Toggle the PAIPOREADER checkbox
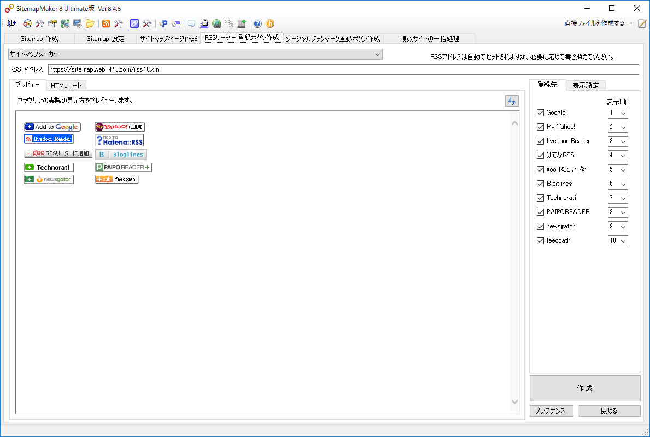Viewport: 650px width, 437px height. click(x=540, y=212)
